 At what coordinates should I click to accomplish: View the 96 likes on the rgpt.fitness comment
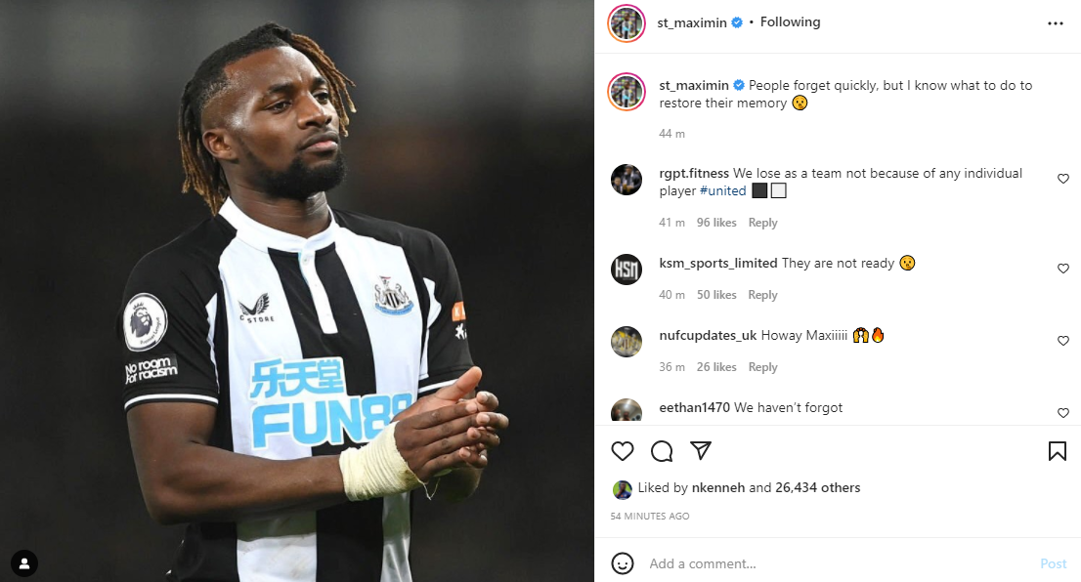click(x=716, y=223)
